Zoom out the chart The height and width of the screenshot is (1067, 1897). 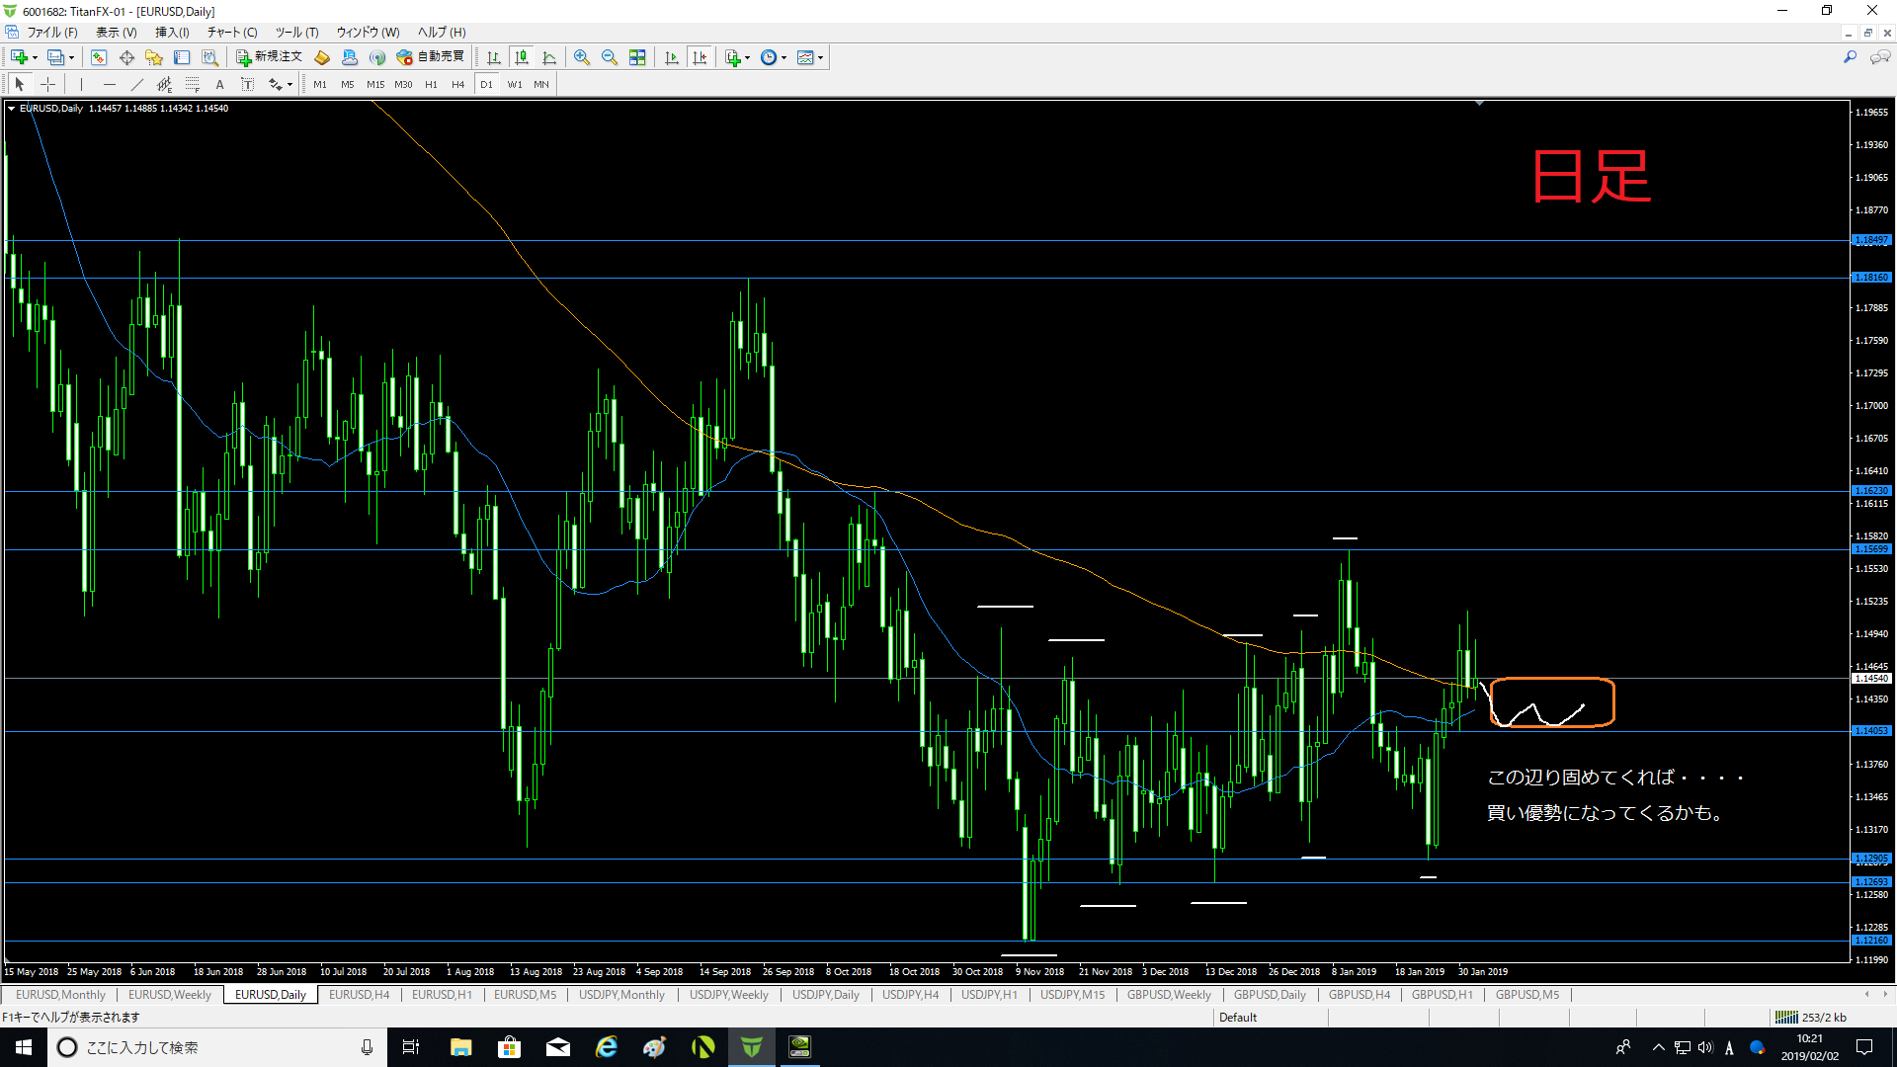pos(610,57)
